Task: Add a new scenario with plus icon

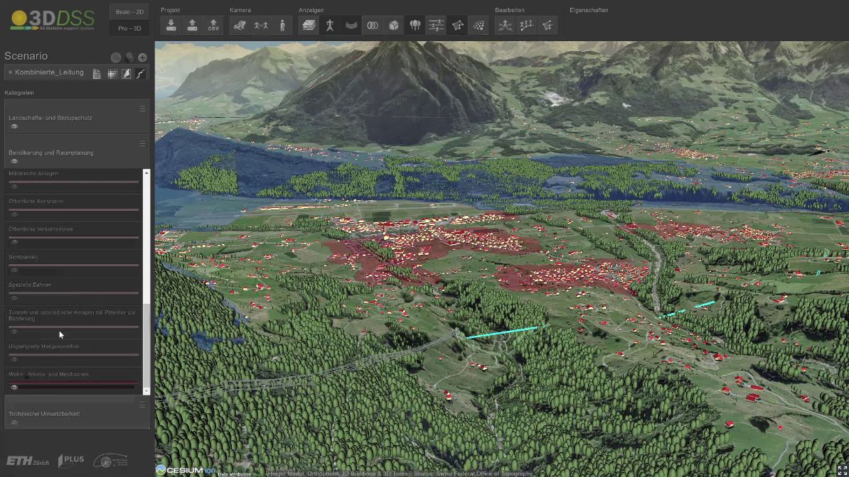Action: pyautogui.click(x=142, y=57)
